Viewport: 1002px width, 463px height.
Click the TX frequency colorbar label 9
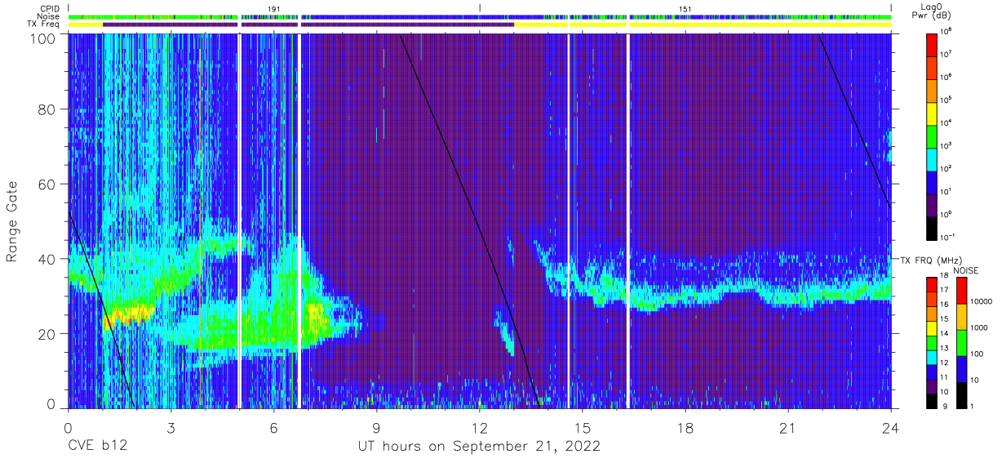(x=944, y=406)
